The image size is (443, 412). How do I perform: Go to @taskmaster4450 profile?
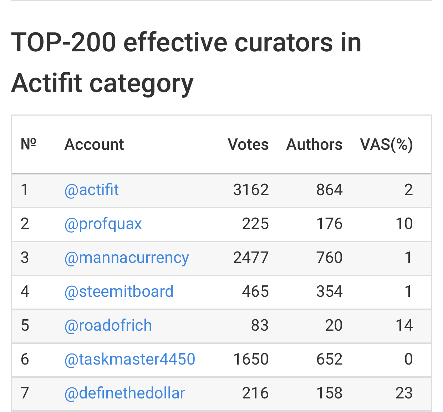(130, 359)
